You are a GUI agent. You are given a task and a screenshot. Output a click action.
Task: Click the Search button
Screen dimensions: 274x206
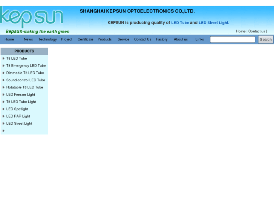coord(266,39)
